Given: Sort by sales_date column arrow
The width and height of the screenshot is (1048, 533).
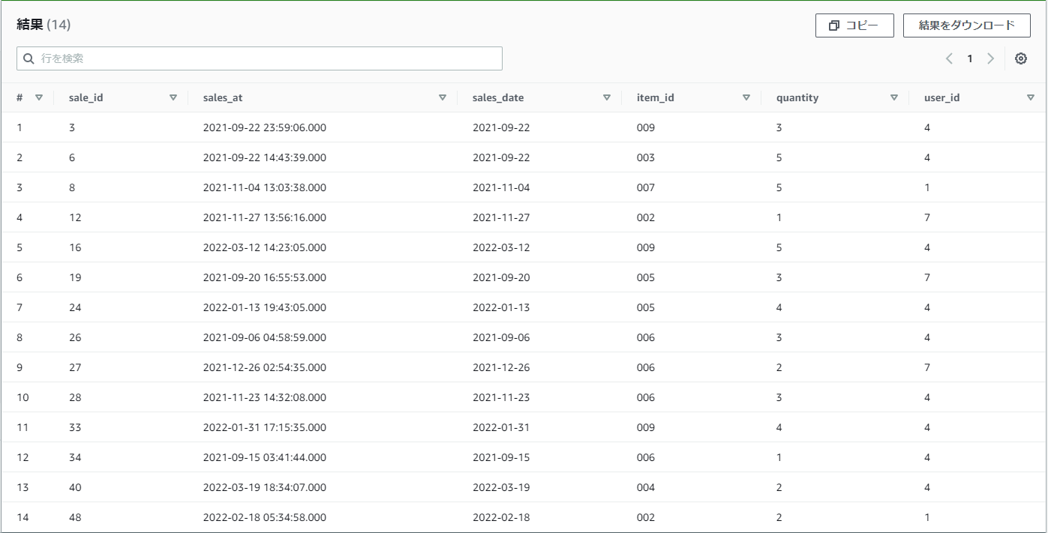Looking at the screenshot, I should point(607,97).
